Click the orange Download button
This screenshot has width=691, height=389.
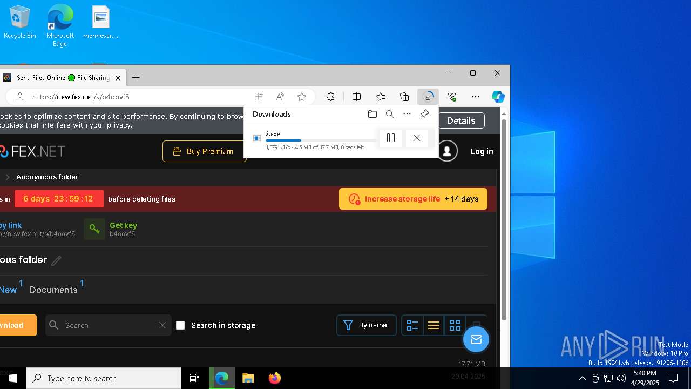[x=18, y=325]
